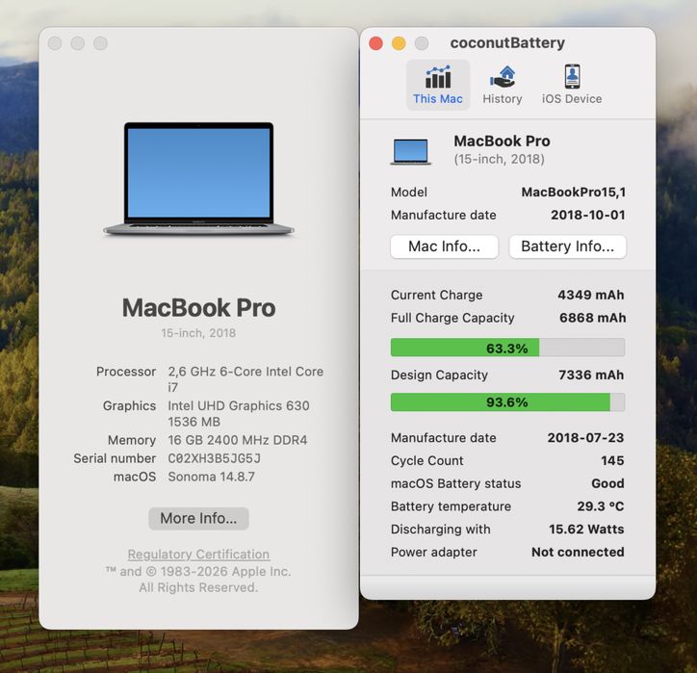Click the battery manufacture date 2018-07-23

[586, 438]
